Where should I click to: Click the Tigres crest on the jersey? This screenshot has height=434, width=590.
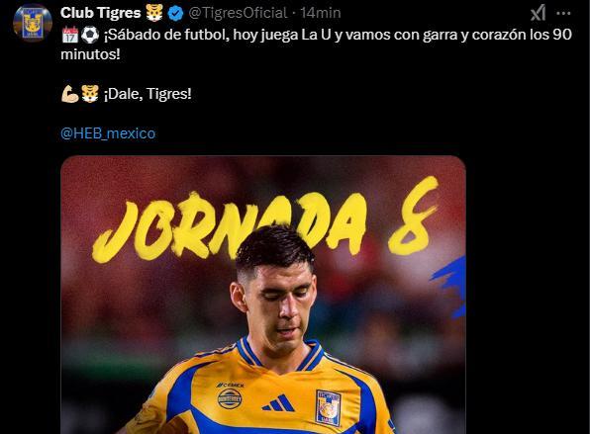[x=328, y=408]
